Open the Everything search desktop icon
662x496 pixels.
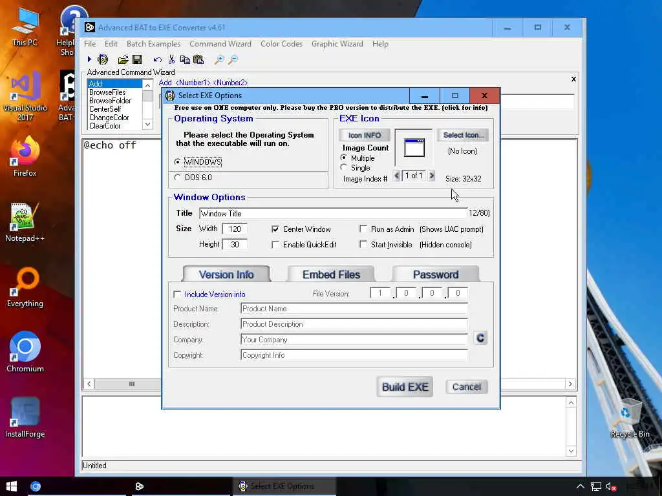click(x=25, y=287)
